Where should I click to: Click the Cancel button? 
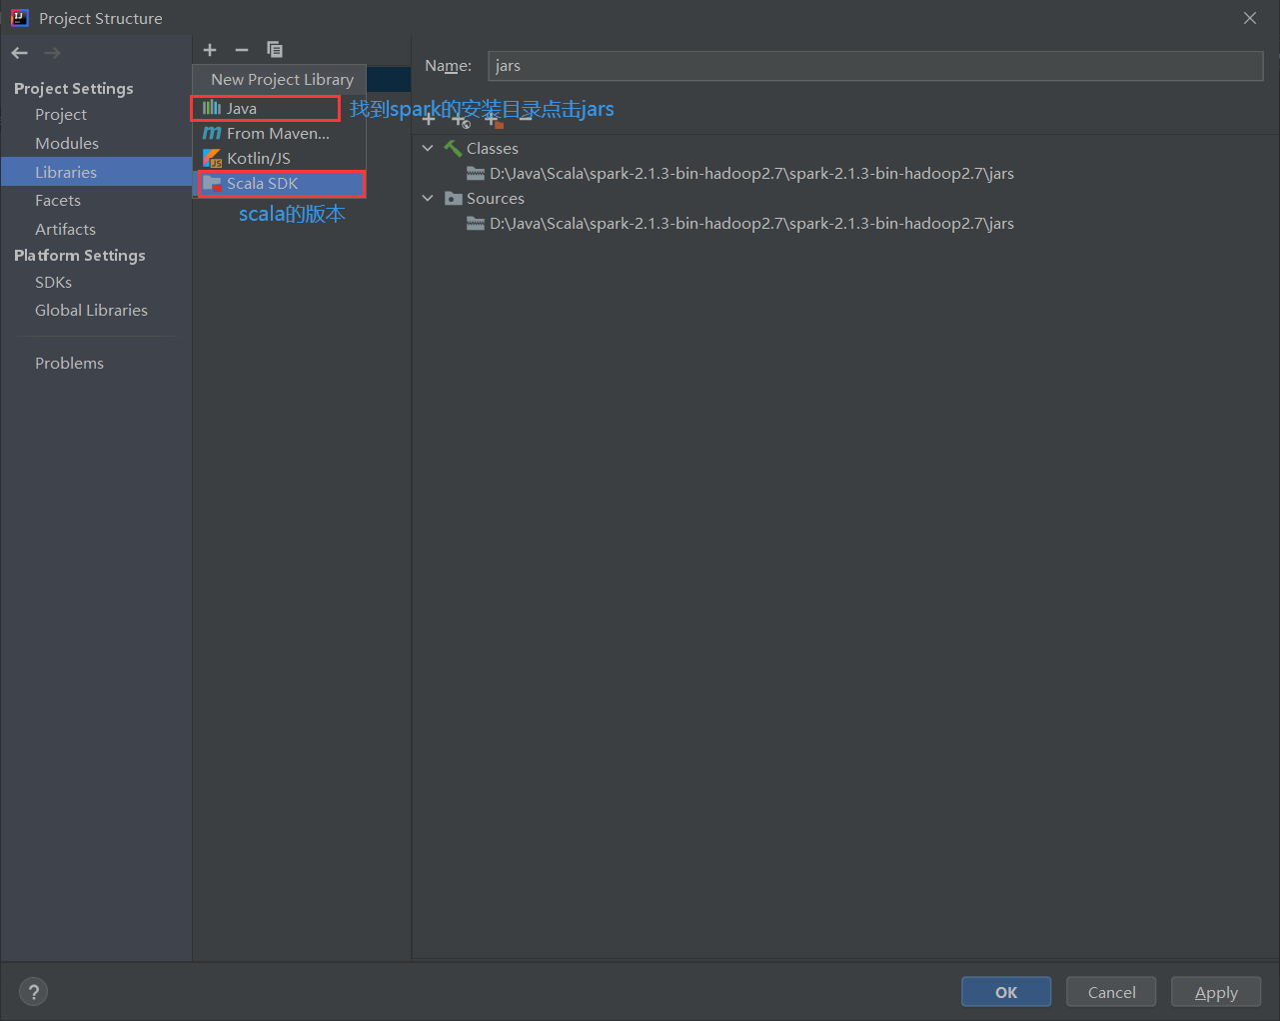1111,992
